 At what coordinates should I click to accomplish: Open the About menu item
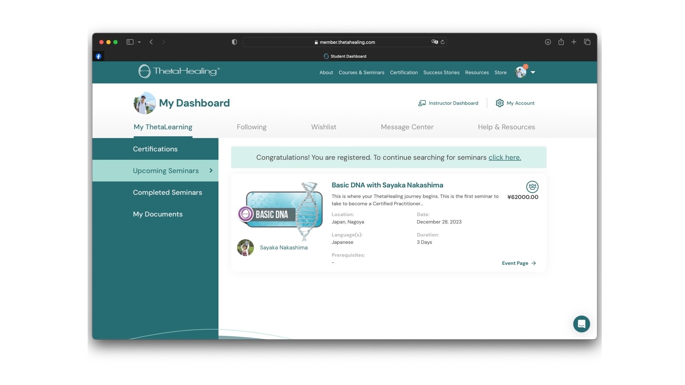326,72
